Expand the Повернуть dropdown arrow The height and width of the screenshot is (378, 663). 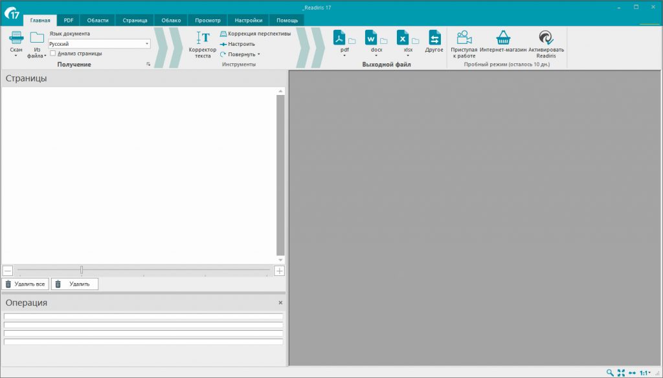[259, 54]
